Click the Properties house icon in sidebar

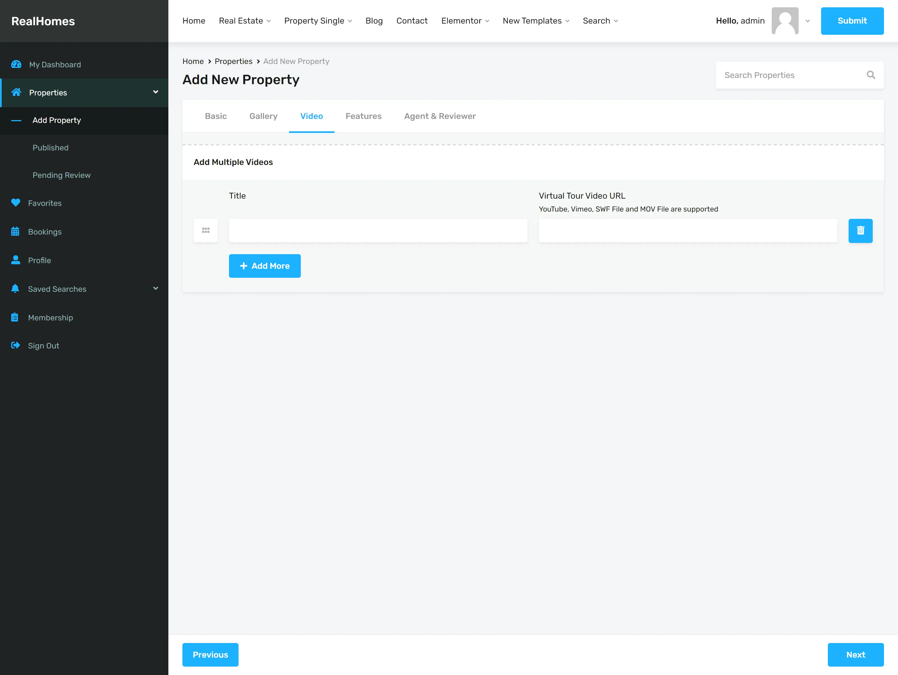click(x=16, y=92)
